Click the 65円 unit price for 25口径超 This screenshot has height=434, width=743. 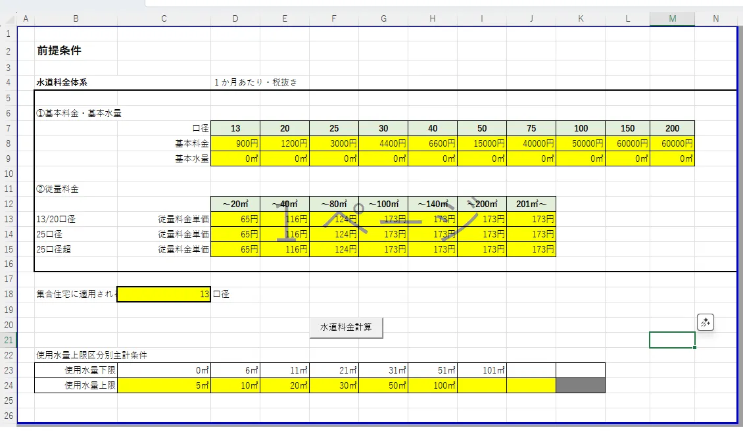point(235,249)
